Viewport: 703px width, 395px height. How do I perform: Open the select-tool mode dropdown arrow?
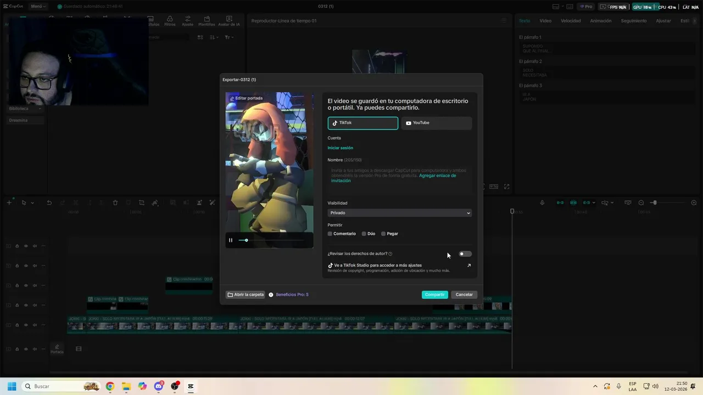[x=32, y=203]
